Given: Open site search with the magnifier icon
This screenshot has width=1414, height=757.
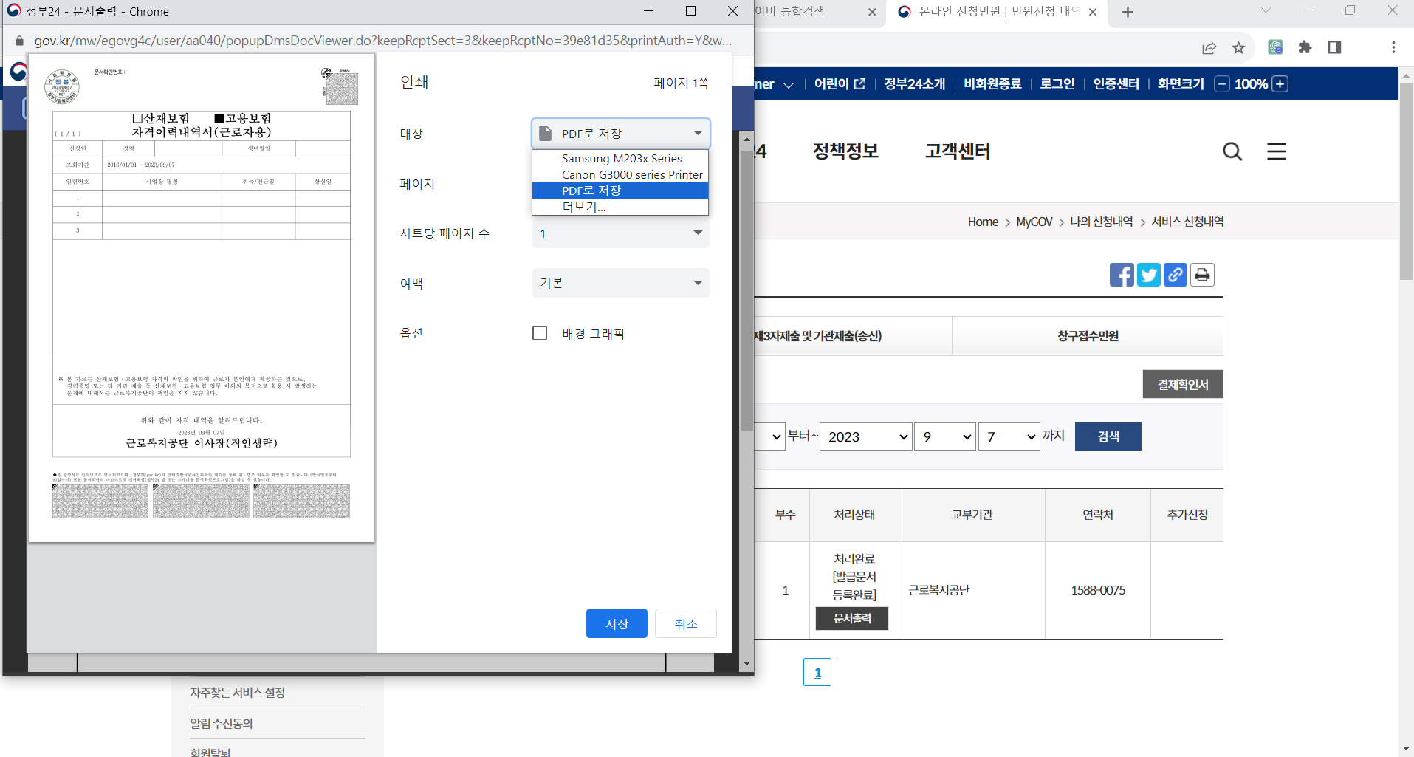Looking at the screenshot, I should [1232, 151].
